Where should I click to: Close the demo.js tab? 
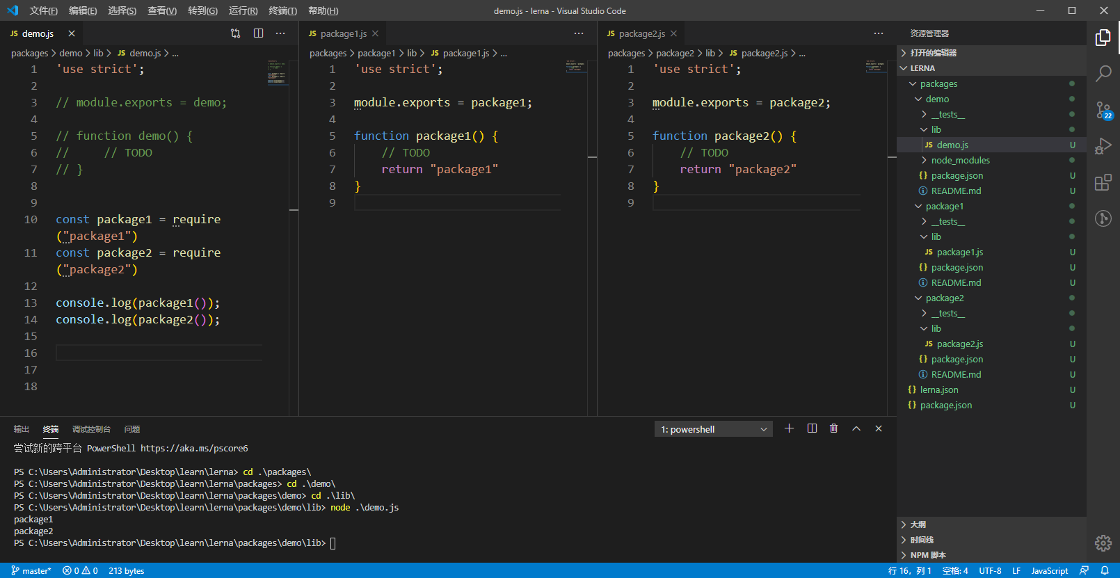(x=72, y=33)
